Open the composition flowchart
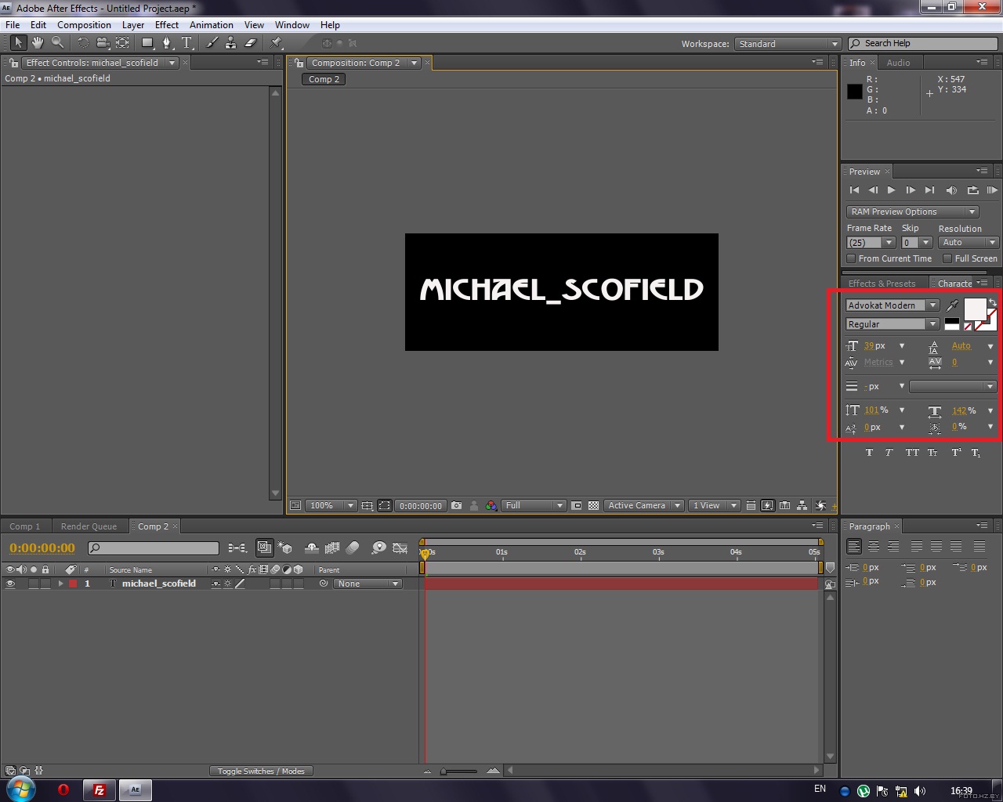 (x=803, y=506)
